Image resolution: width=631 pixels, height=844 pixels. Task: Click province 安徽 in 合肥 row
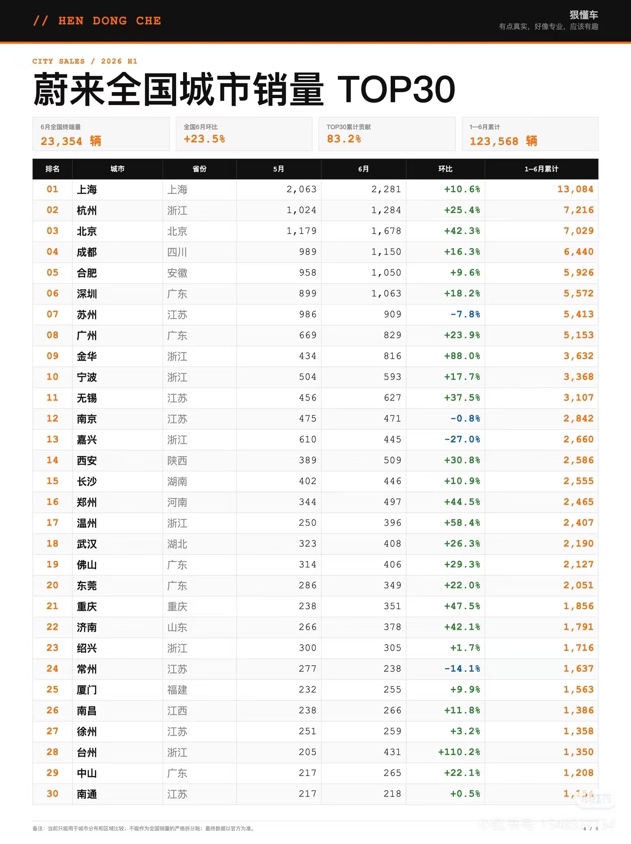[x=177, y=273]
